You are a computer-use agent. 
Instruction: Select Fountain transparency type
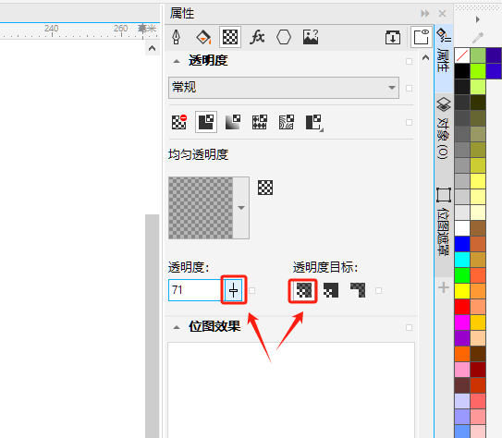(233, 122)
